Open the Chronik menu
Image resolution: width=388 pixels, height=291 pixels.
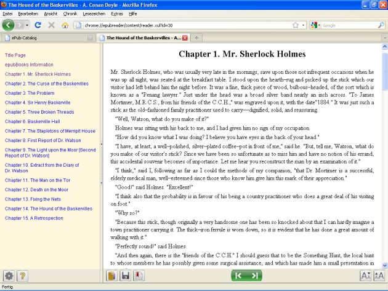(70, 14)
